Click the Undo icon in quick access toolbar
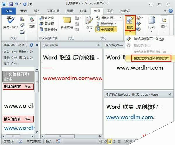175x145 pixels. pyautogui.click(x=17, y=4)
